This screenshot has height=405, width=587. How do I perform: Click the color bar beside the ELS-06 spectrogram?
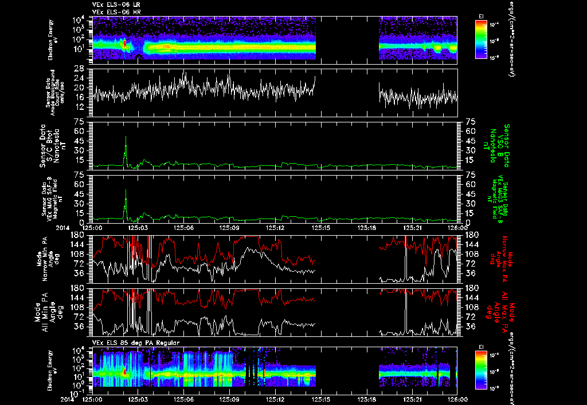click(481, 39)
